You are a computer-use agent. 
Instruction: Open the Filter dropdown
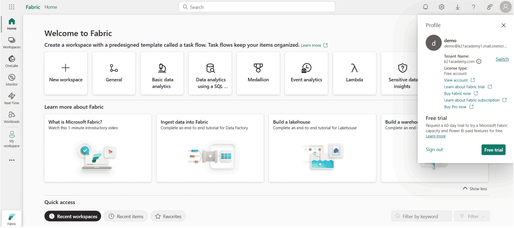click(472, 216)
